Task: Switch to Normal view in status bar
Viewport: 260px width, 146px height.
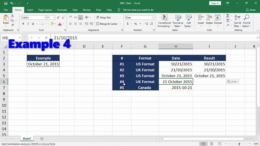Action: [203, 144]
